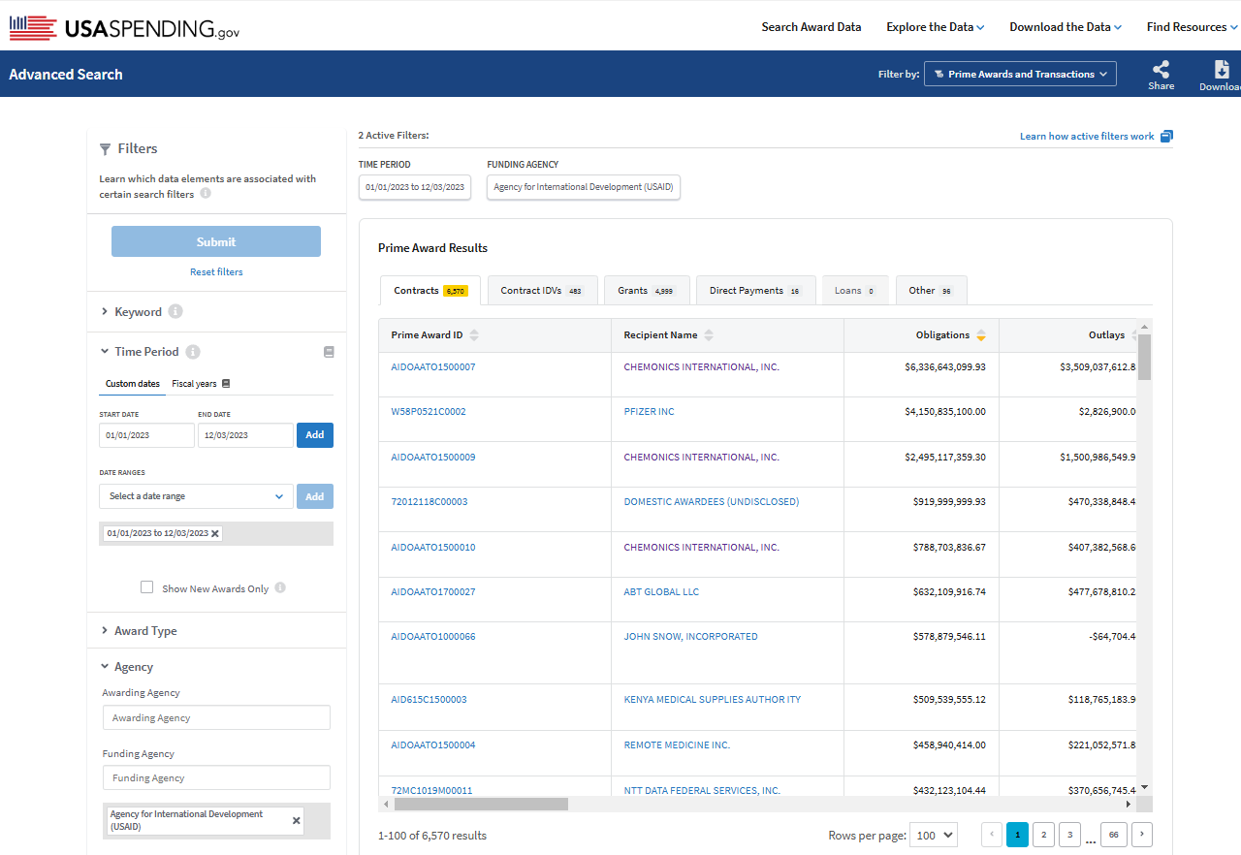Screen dimensions: 1241x855
Task: Remove the USAID funding agency chip
Action: tap(297, 820)
